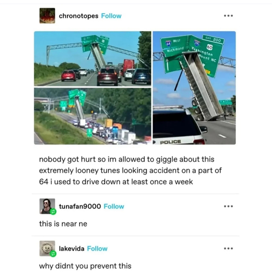Select the post text about looney tunes accident
This screenshot has width=272, height=280.
point(130,171)
